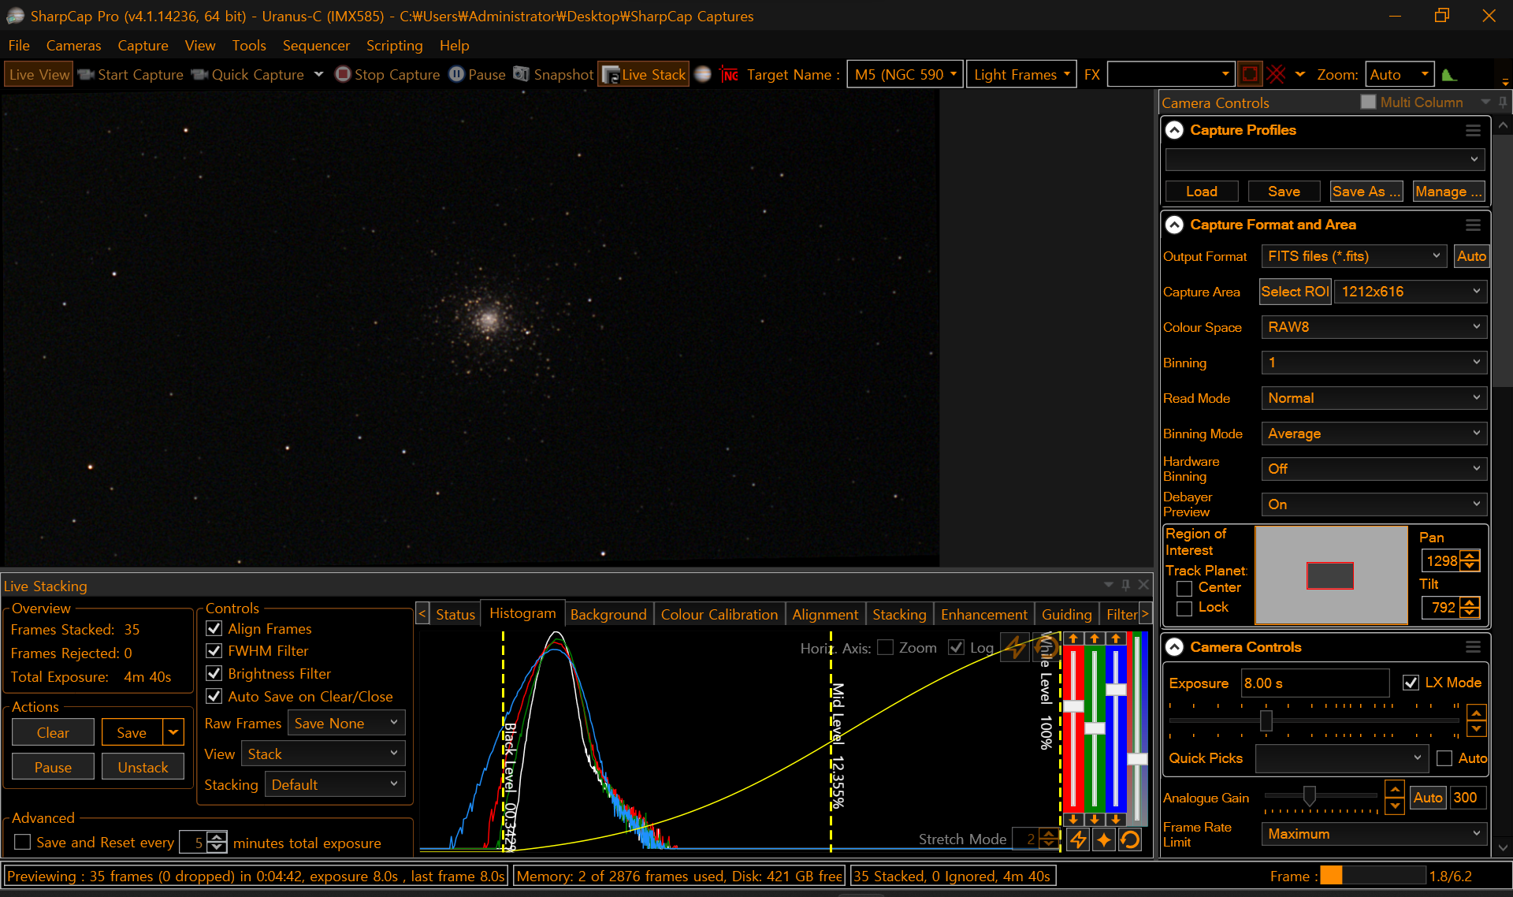Click the Select ROI button

(x=1295, y=292)
